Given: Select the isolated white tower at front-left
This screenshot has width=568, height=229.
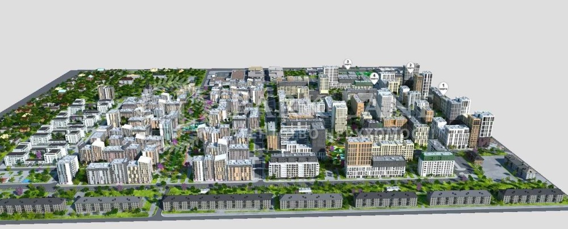Looking at the screenshot, I should [68, 169].
